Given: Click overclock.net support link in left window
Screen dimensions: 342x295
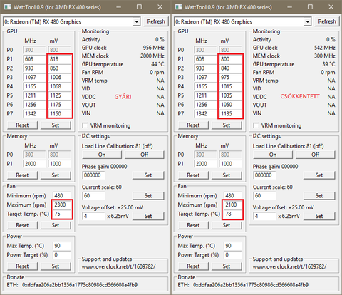Looking at the screenshot, I should tap(118, 266).
